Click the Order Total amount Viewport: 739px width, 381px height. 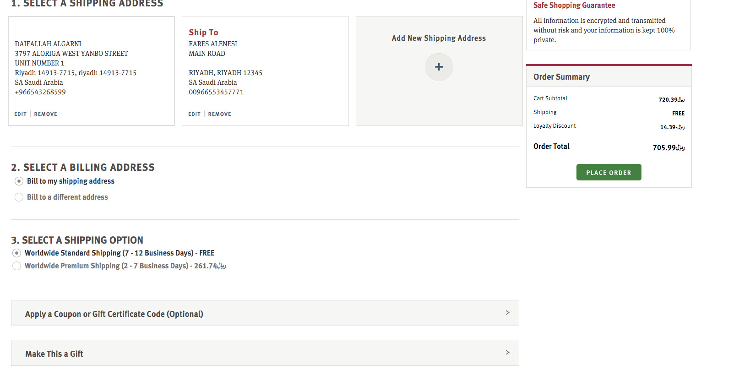tap(668, 147)
